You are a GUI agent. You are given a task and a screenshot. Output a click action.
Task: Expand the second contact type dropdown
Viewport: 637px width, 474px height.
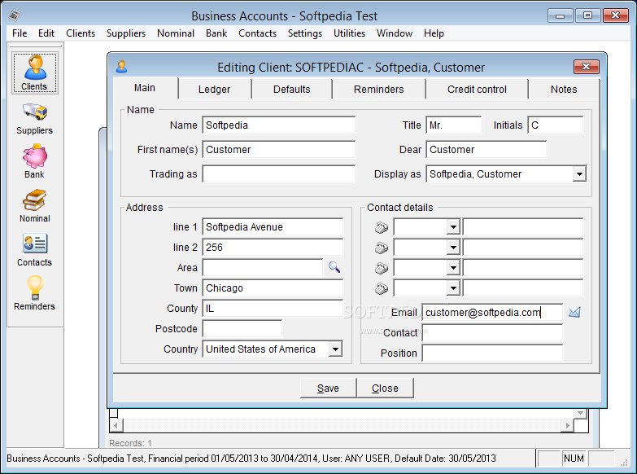453,248
